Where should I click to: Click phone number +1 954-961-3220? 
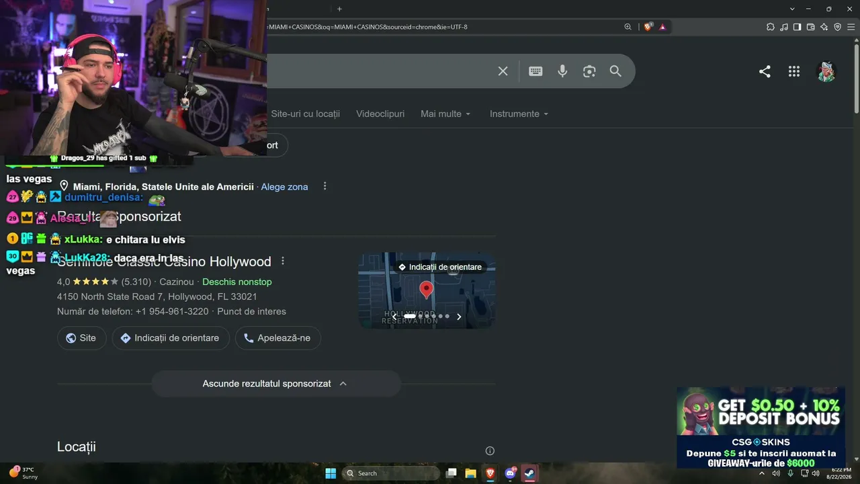click(x=172, y=311)
